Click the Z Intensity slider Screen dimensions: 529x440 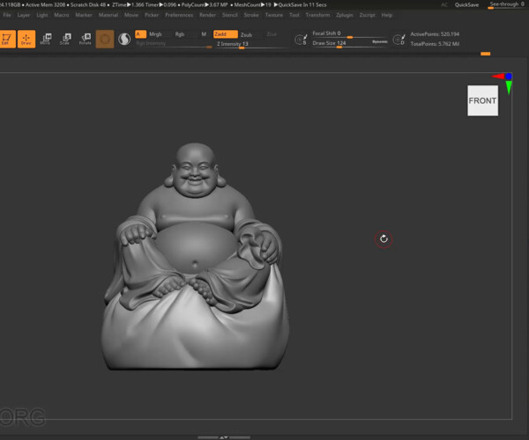point(251,44)
